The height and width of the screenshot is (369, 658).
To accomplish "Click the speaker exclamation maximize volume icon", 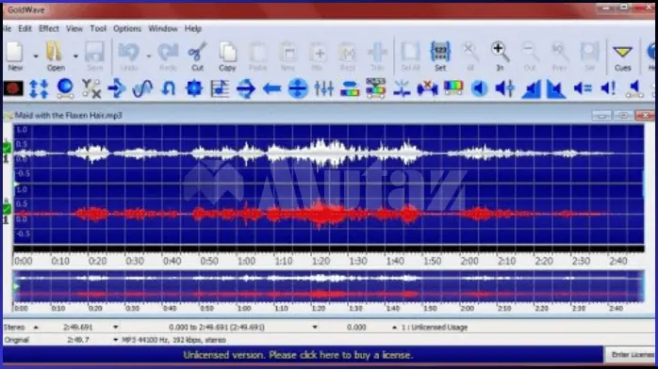I will (608, 88).
